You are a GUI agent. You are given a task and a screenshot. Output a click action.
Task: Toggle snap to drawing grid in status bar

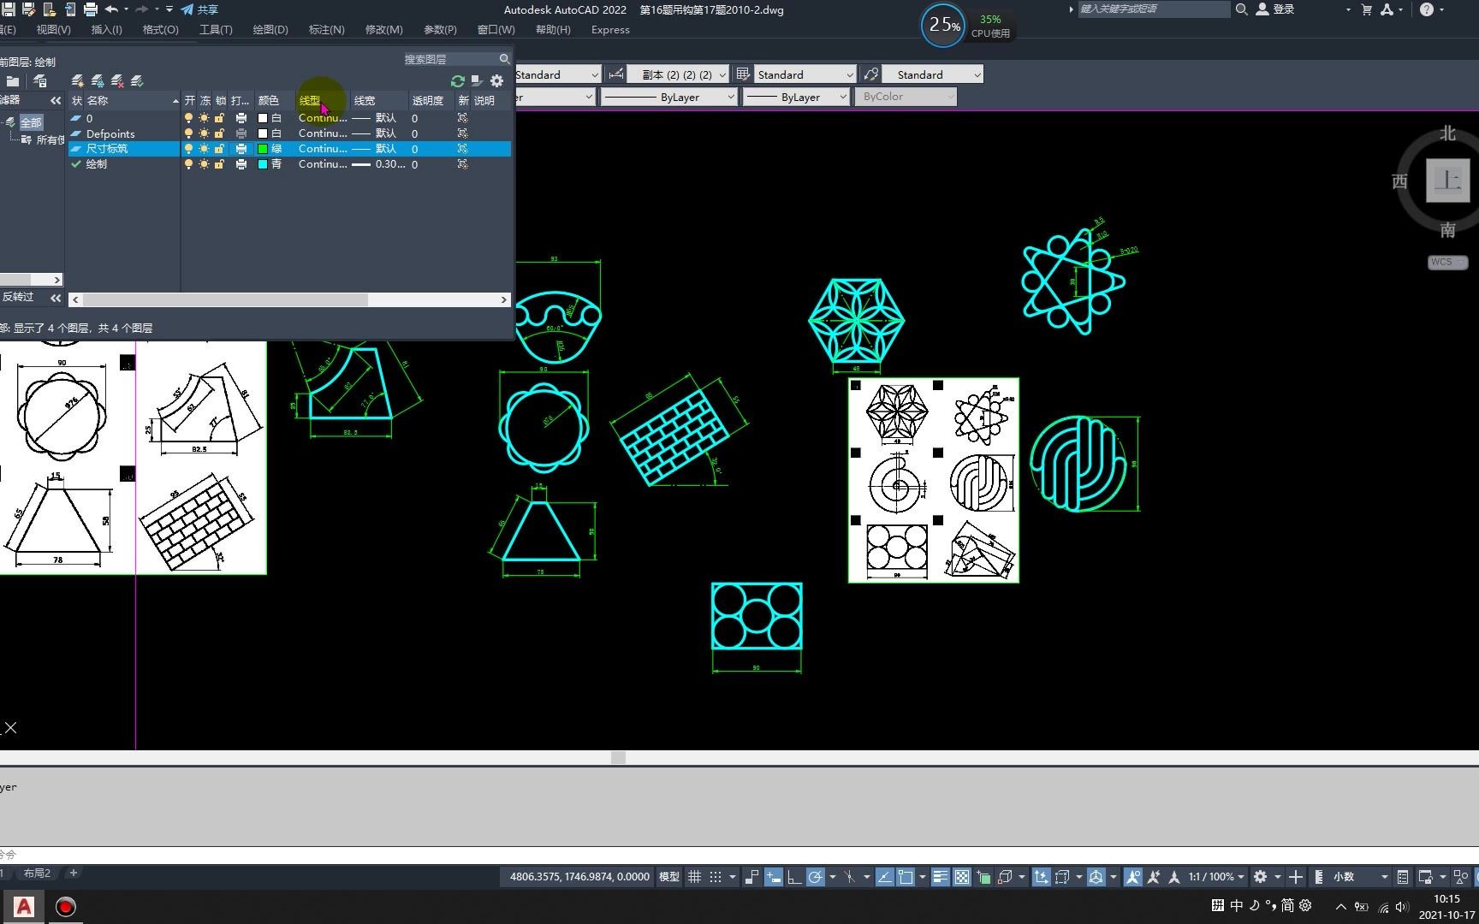(x=716, y=876)
